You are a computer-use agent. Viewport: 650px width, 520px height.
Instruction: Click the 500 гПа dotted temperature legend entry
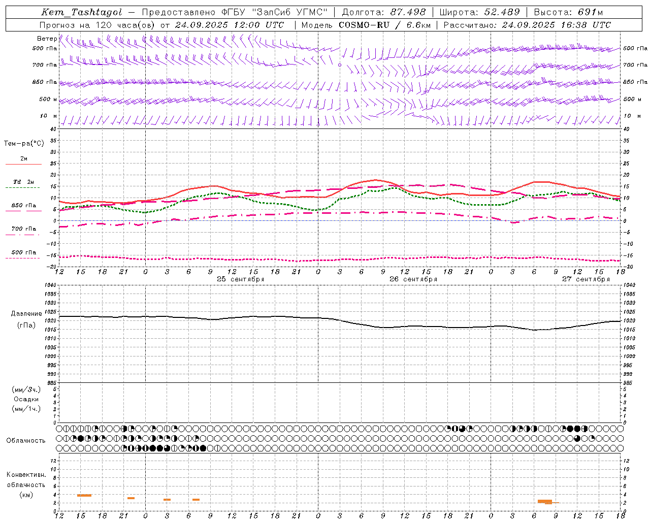pyautogui.click(x=24, y=254)
